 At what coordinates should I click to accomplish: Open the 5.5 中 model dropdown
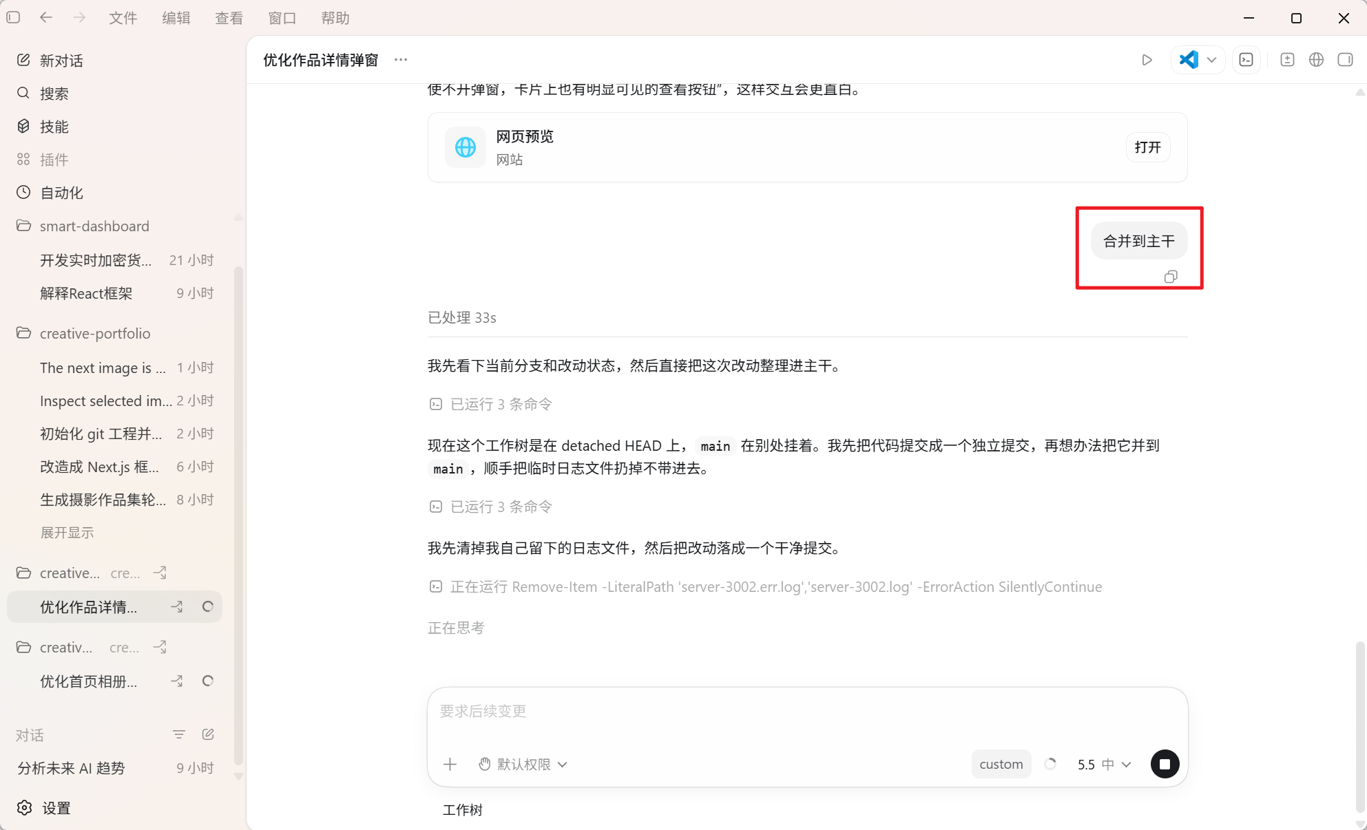[1104, 765]
